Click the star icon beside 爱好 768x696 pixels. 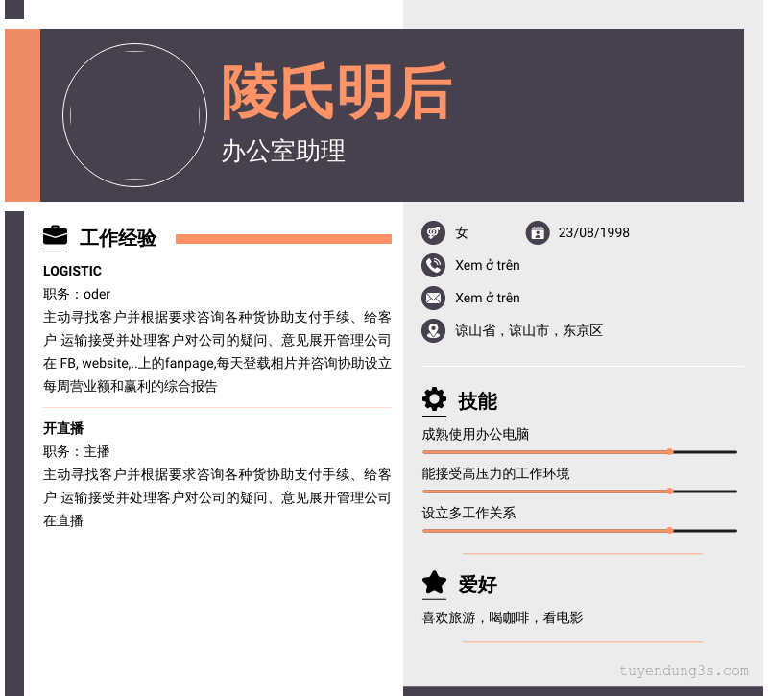(x=434, y=583)
